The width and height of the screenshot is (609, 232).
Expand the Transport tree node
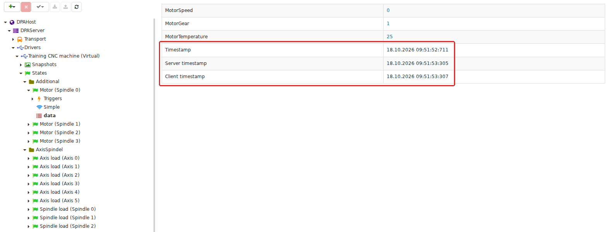(13, 39)
